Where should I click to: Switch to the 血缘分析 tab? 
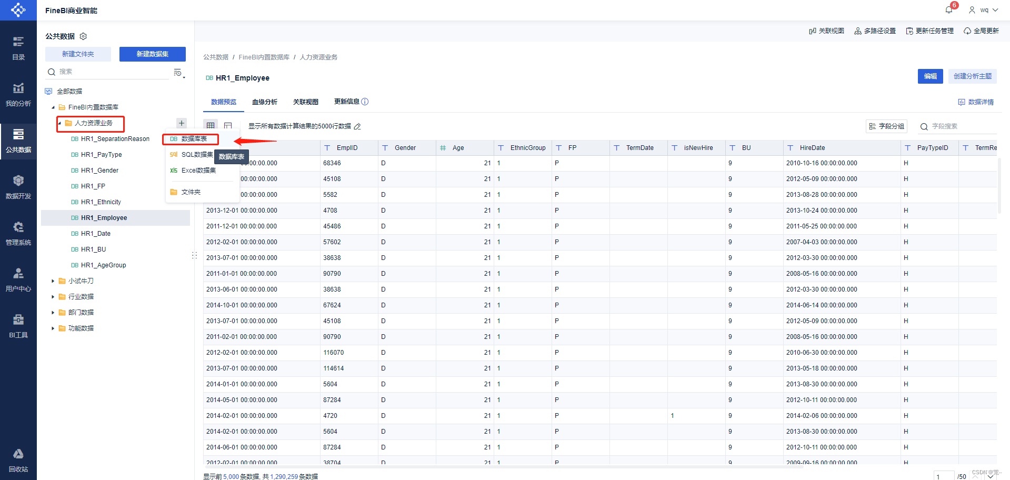point(265,102)
